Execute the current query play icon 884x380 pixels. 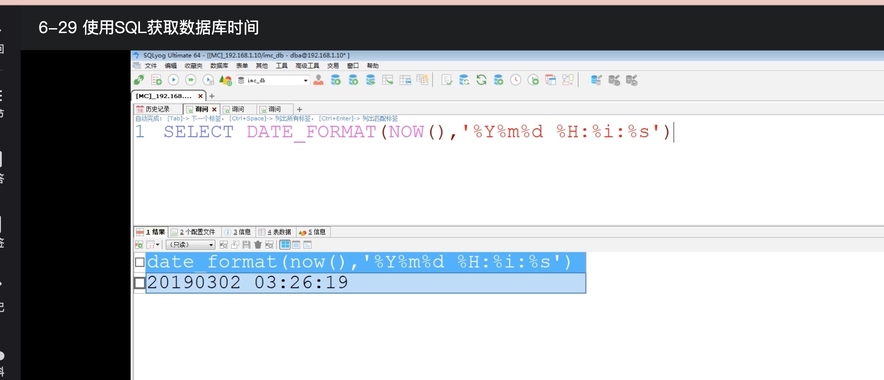173,80
